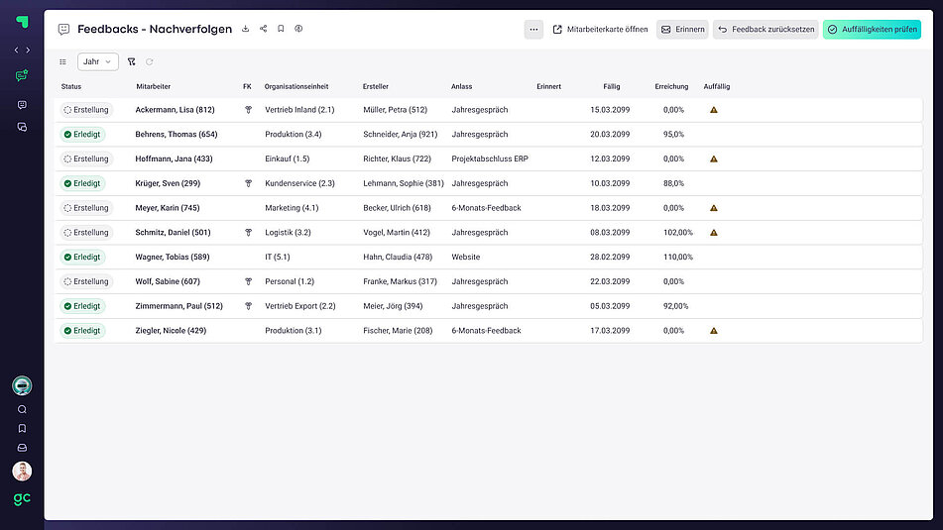Click the Auffälligkeiten prüfen button
Viewport: 943px width, 530px height.
click(x=872, y=30)
